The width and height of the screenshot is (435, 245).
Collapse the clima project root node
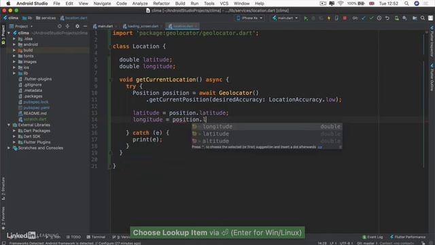pos(9,33)
